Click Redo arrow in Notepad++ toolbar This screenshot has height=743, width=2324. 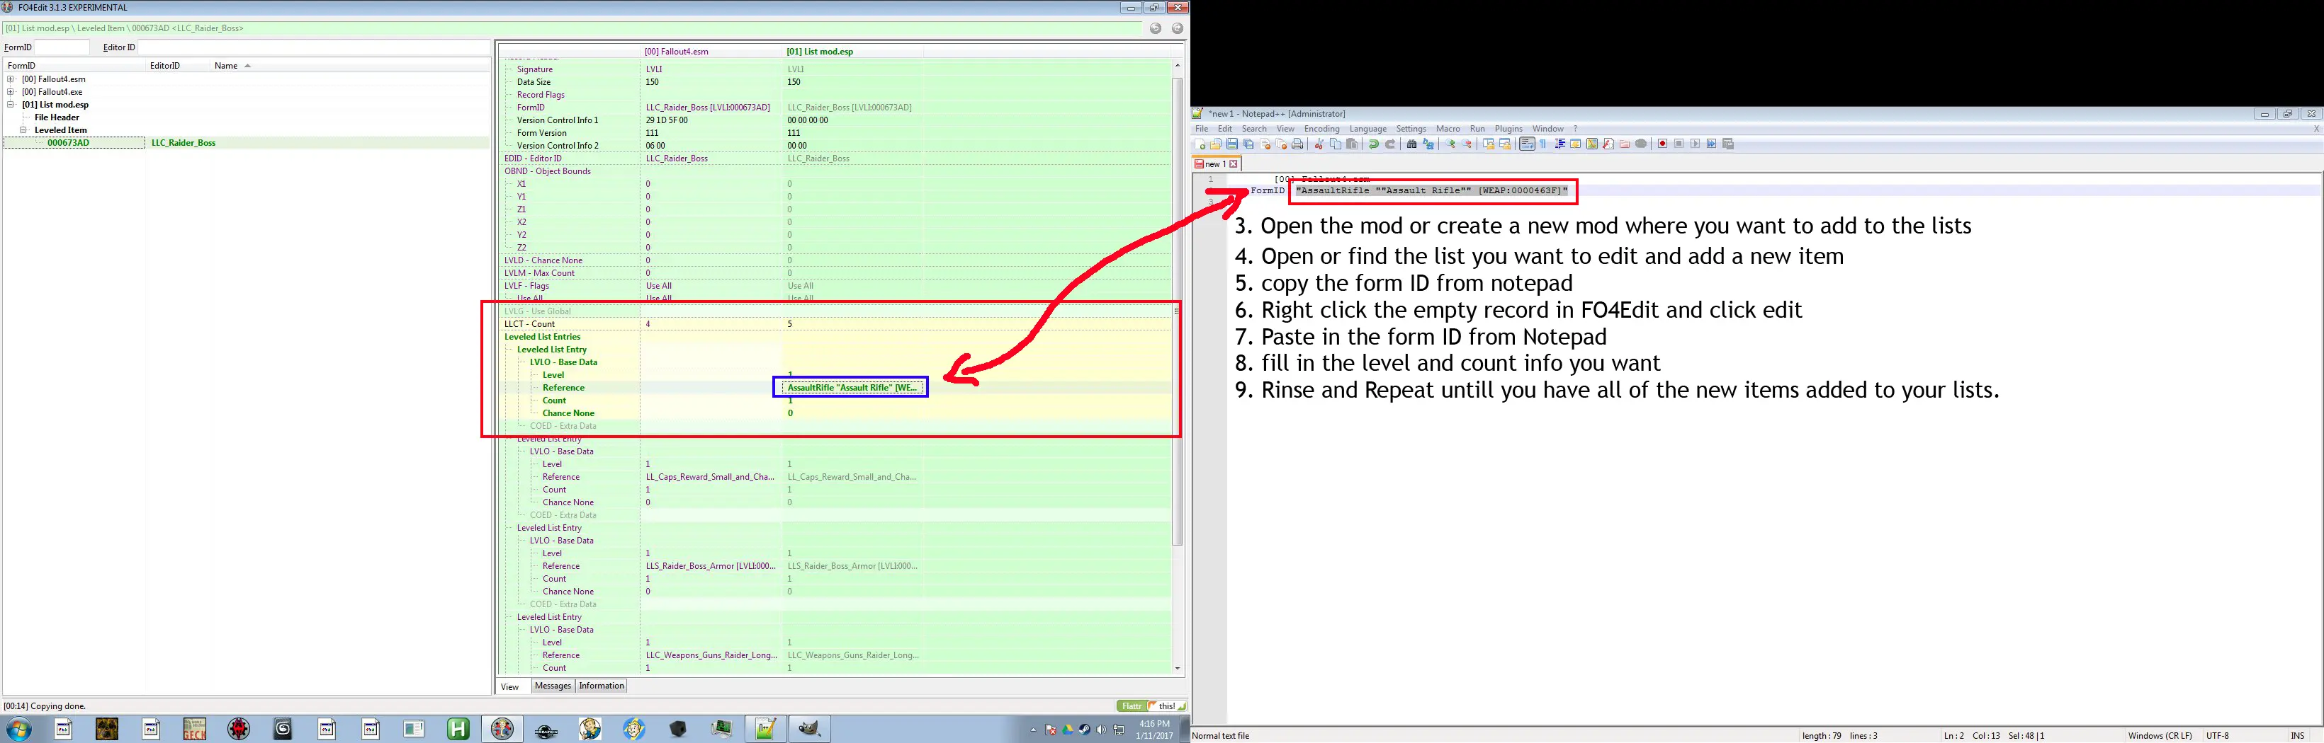[1390, 144]
